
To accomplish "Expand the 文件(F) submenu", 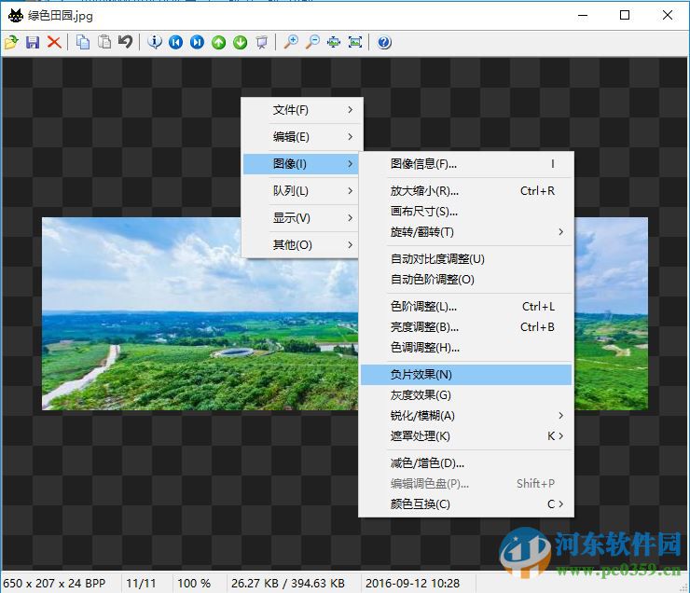I will 302,110.
